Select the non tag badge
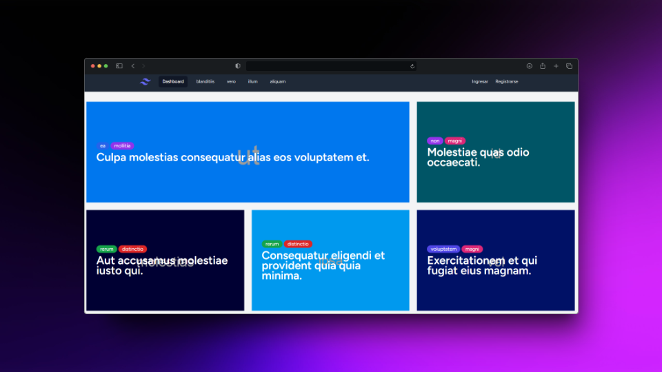The height and width of the screenshot is (372, 662). [435, 141]
